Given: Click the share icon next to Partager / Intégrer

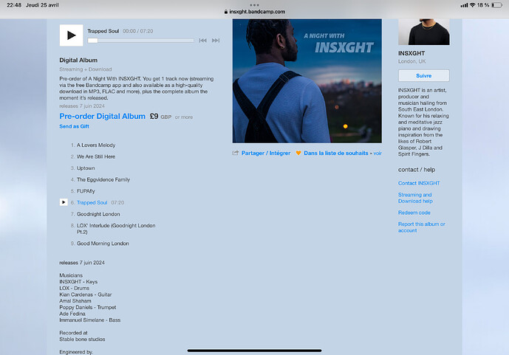Looking at the screenshot, I should coord(236,153).
